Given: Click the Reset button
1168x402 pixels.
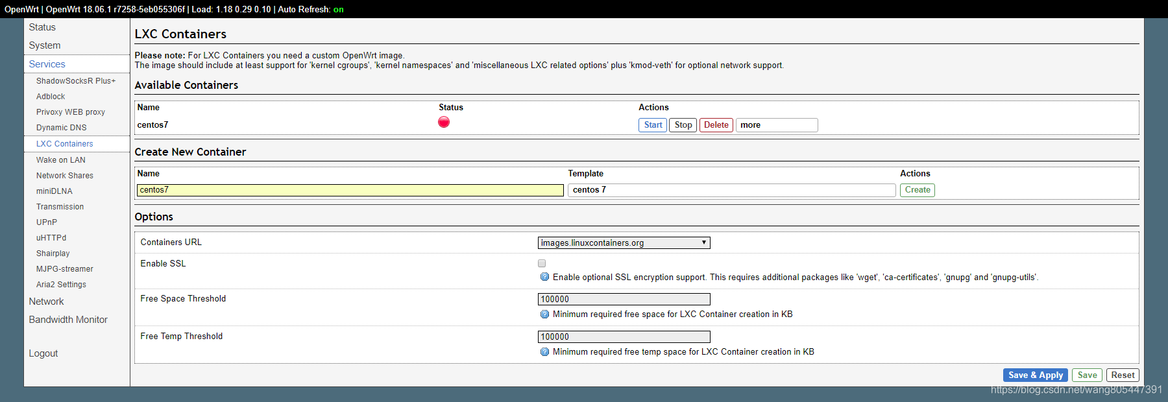Looking at the screenshot, I should tap(1123, 375).
